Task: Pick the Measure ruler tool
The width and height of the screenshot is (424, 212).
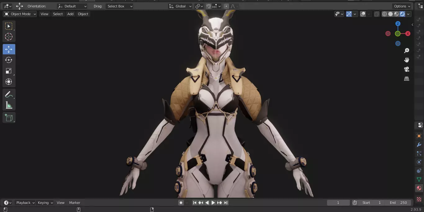Action: tap(9, 105)
